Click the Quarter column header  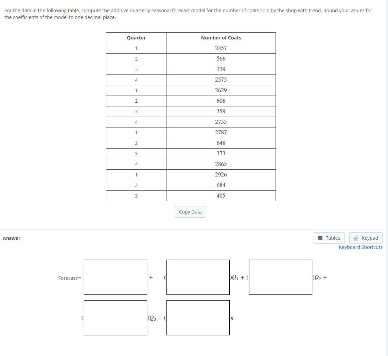coord(136,37)
